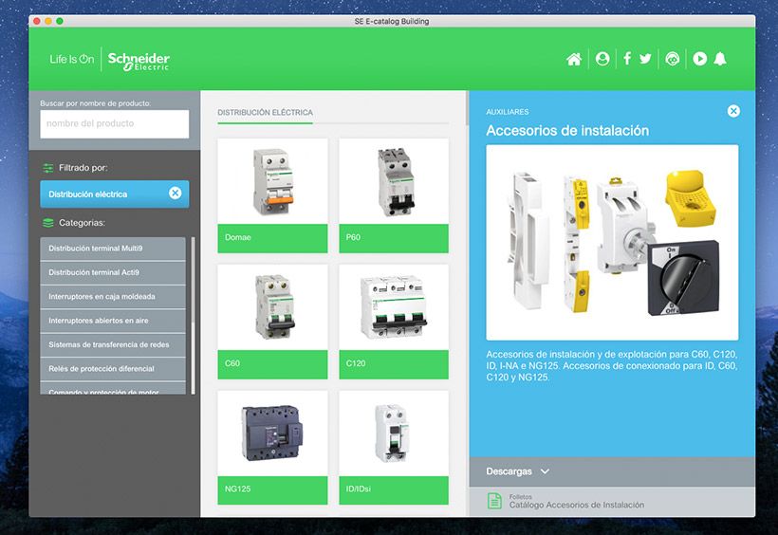Open Catálogo Accesorios de Instalación download
This screenshot has height=535, width=778.
click(577, 505)
